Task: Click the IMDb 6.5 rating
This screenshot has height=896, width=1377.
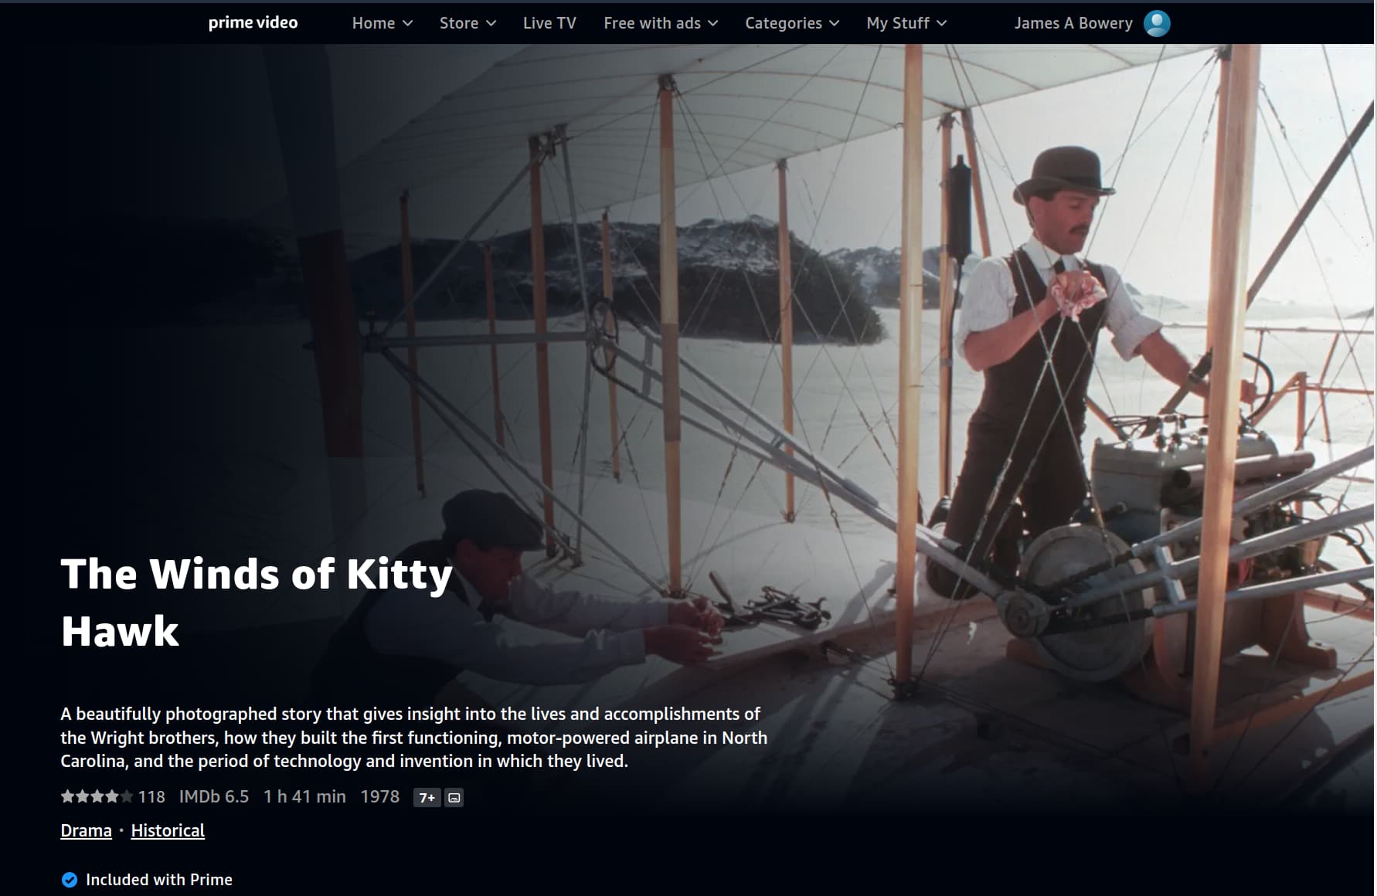Action: [214, 796]
